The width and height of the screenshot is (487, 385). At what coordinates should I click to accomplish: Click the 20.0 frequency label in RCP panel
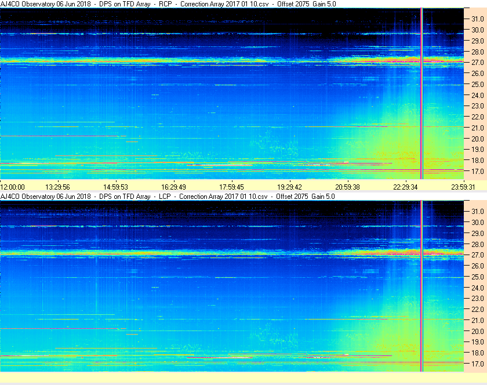coord(478,139)
